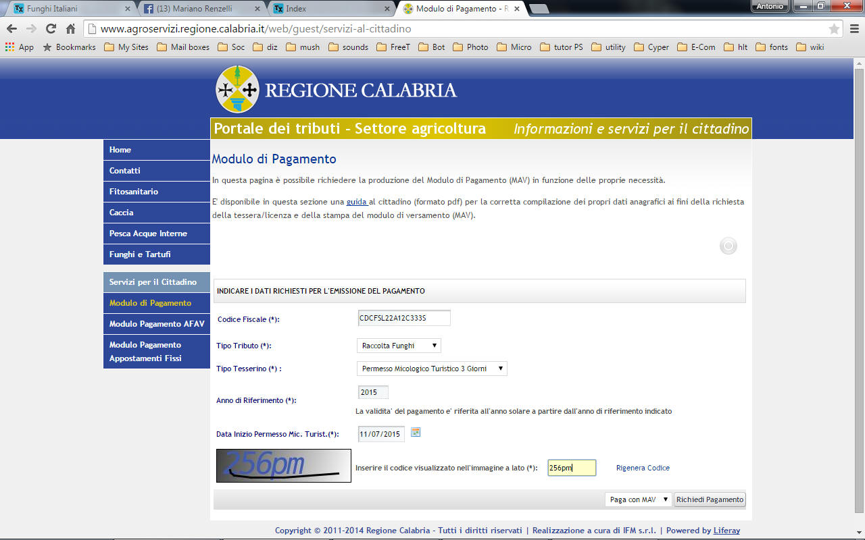865x540 pixels.
Task: Open the Home sidebar menu item
Action: tap(157, 150)
